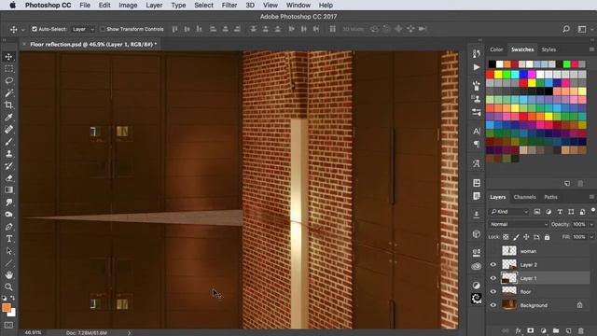Create new group folder icon in Layers
Viewport: 597px width, 336px height.
coord(556,330)
